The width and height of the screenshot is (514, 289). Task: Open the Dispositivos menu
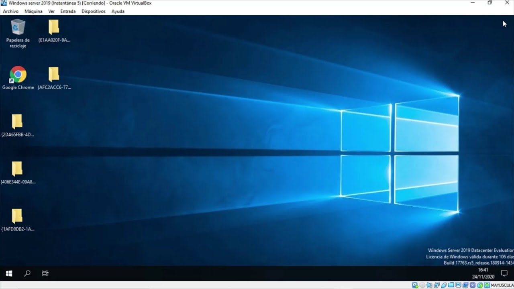(x=93, y=11)
